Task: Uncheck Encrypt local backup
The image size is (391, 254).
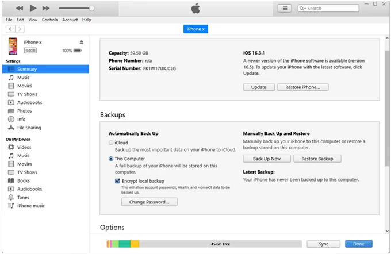Action: pyautogui.click(x=117, y=180)
